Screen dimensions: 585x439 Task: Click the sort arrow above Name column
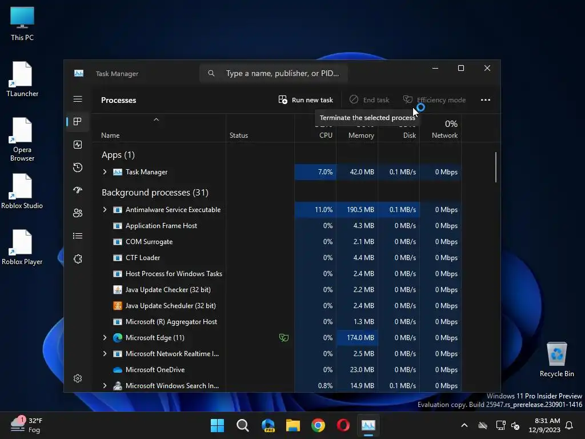click(x=157, y=120)
